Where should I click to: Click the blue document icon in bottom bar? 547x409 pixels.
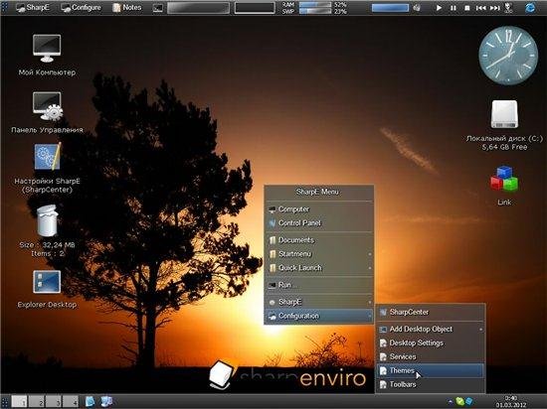(x=90, y=402)
